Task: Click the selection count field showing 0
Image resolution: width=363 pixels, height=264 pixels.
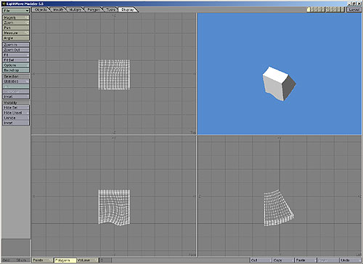Action: click(105, 260)
